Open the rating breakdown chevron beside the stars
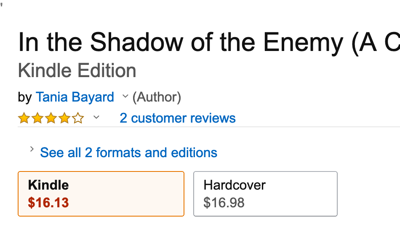 (x=96, y=117)
